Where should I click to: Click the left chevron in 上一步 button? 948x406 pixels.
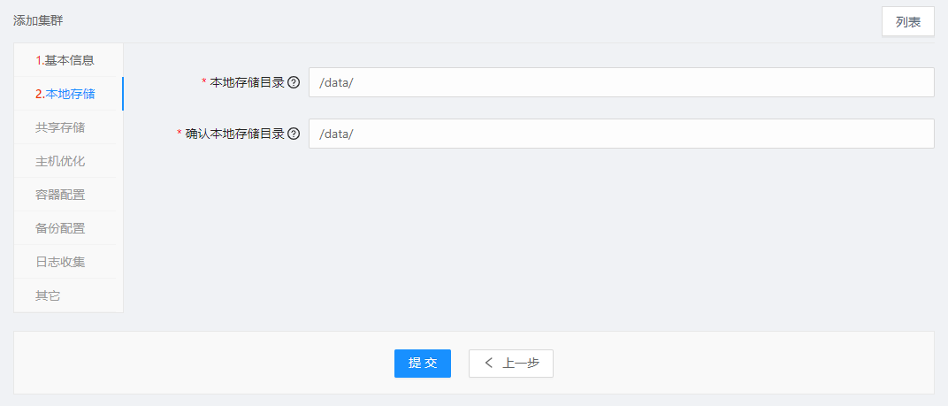489,363
